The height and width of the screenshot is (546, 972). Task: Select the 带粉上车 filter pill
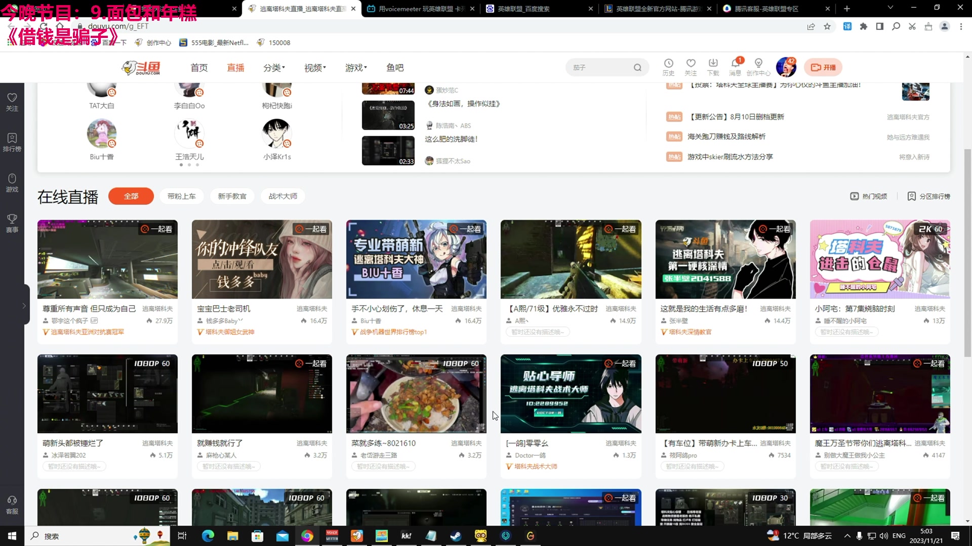(x=181, y=196)
